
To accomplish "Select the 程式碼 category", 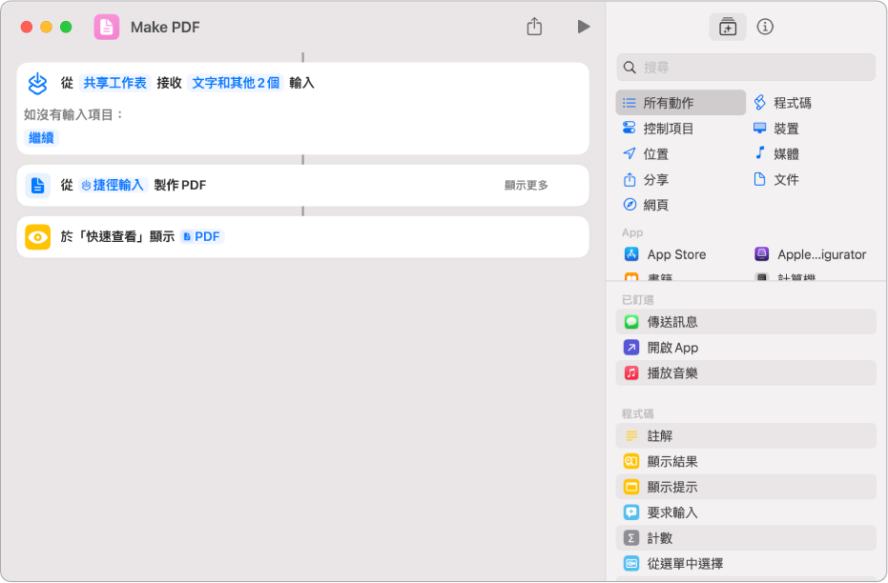I will (x=783, y=103).
